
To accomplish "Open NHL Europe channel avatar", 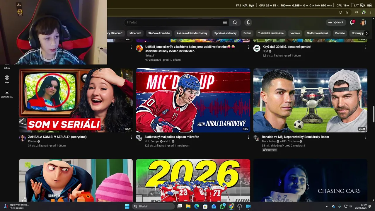I will [x=139, y=138].
